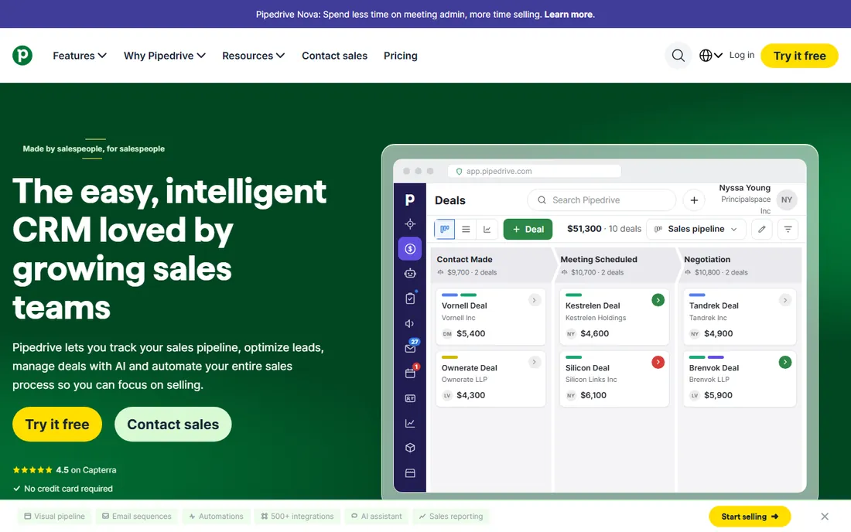Click the NY user avatar
This screenshot has width=851, height=532.
[x=787, y=199]
